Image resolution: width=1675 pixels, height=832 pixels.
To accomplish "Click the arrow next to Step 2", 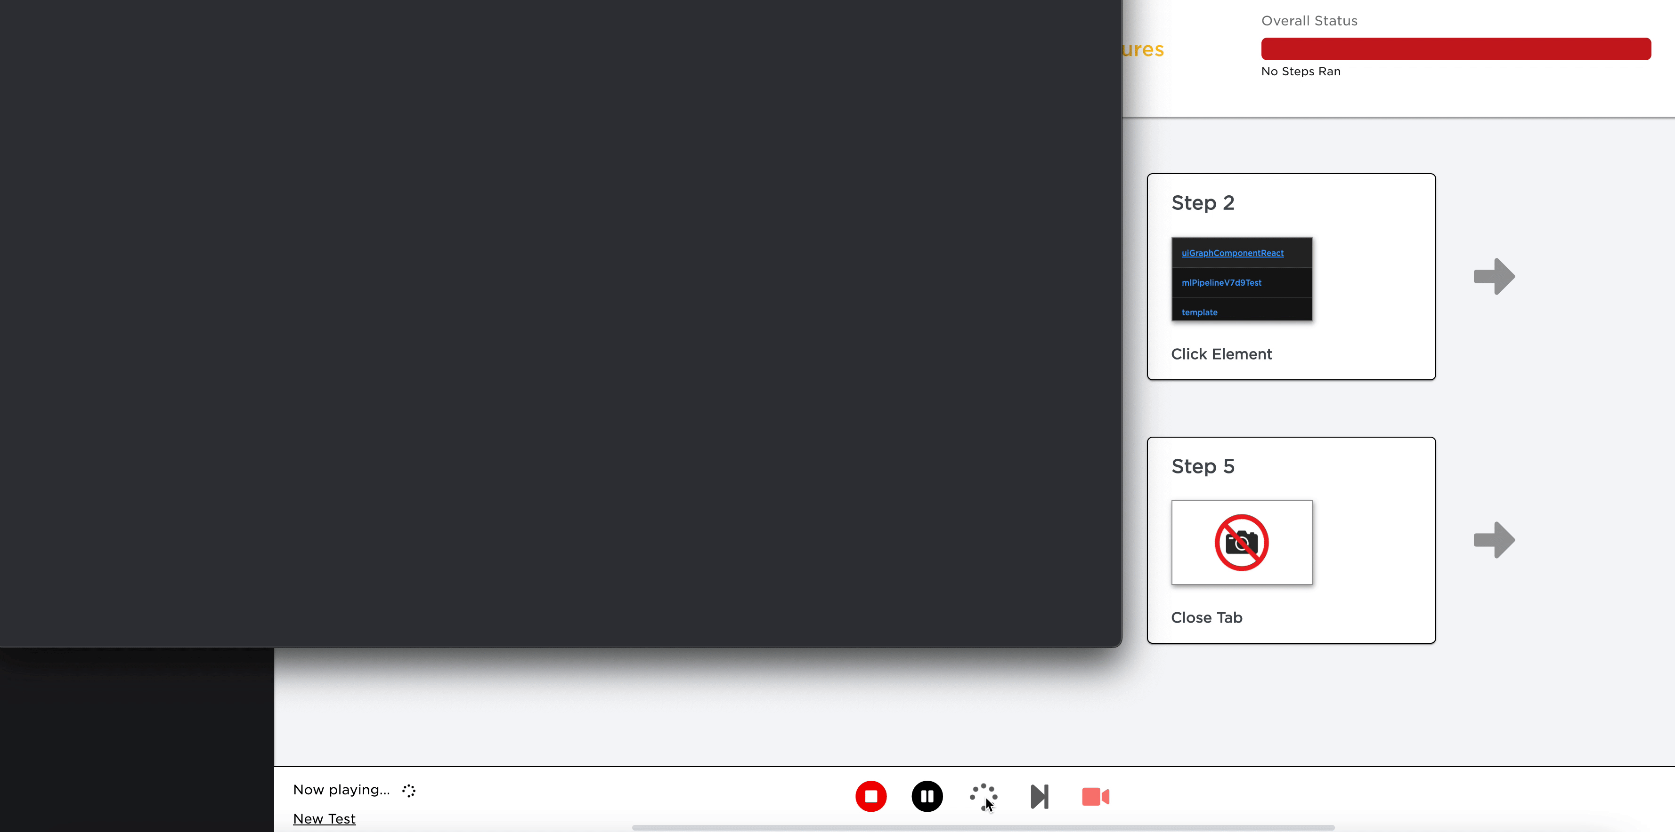I will pos(1494,277).
